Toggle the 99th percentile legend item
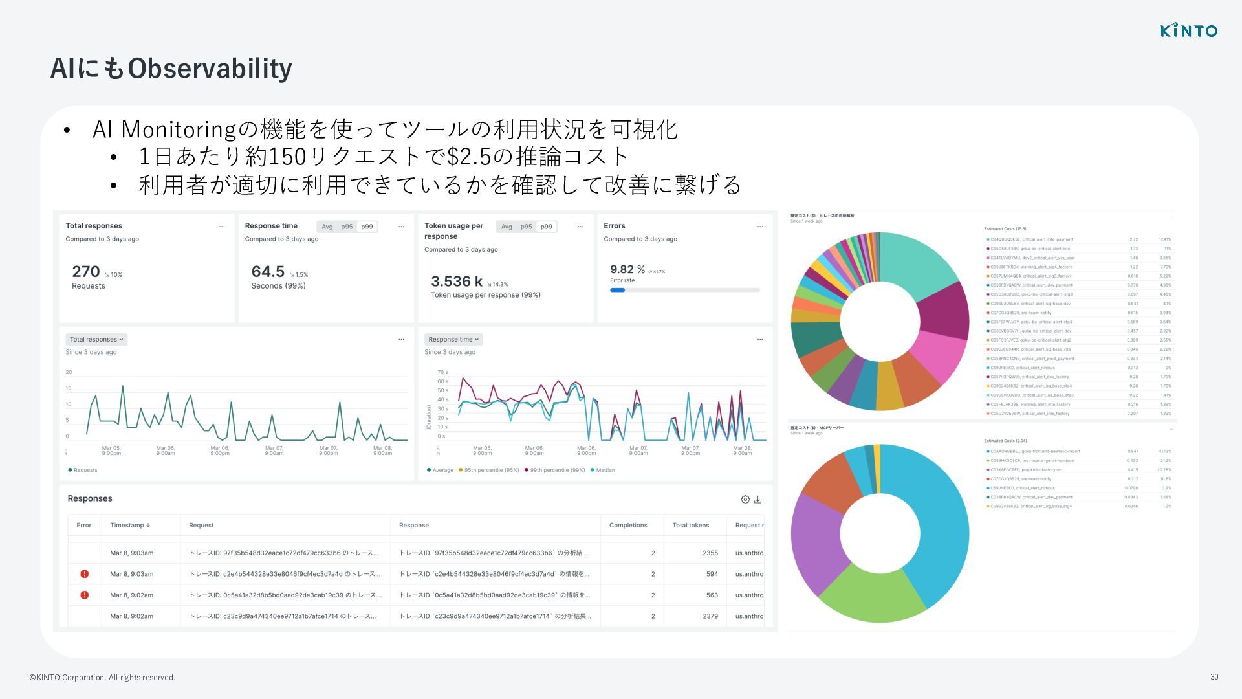1242x699 pixels. (x=557, y=470)
